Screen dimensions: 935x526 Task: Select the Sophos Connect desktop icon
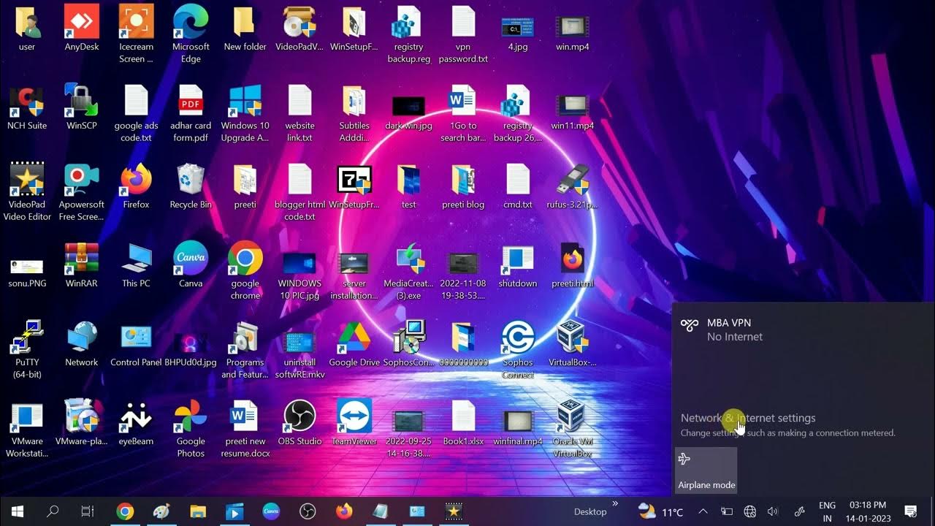tap(518, 349)
